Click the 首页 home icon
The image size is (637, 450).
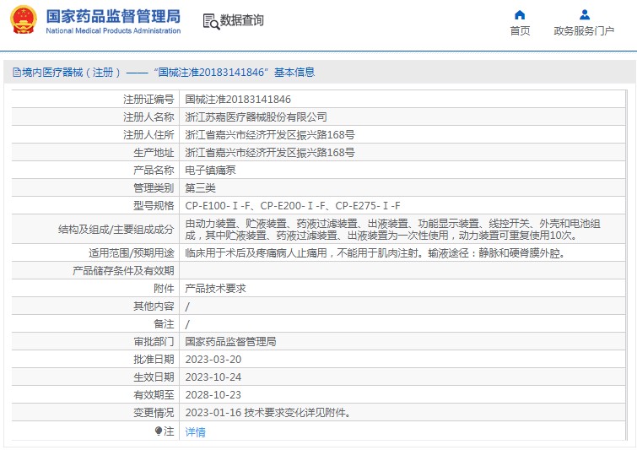520,15
